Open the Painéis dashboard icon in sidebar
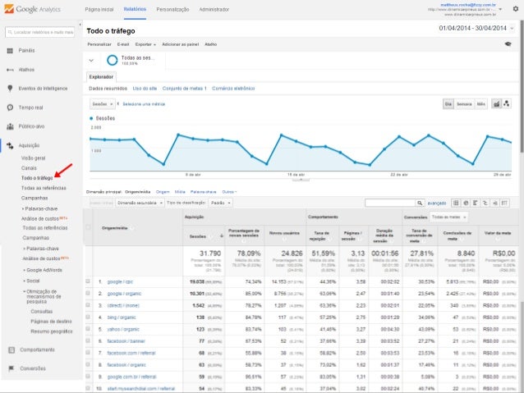 [10, 49]
